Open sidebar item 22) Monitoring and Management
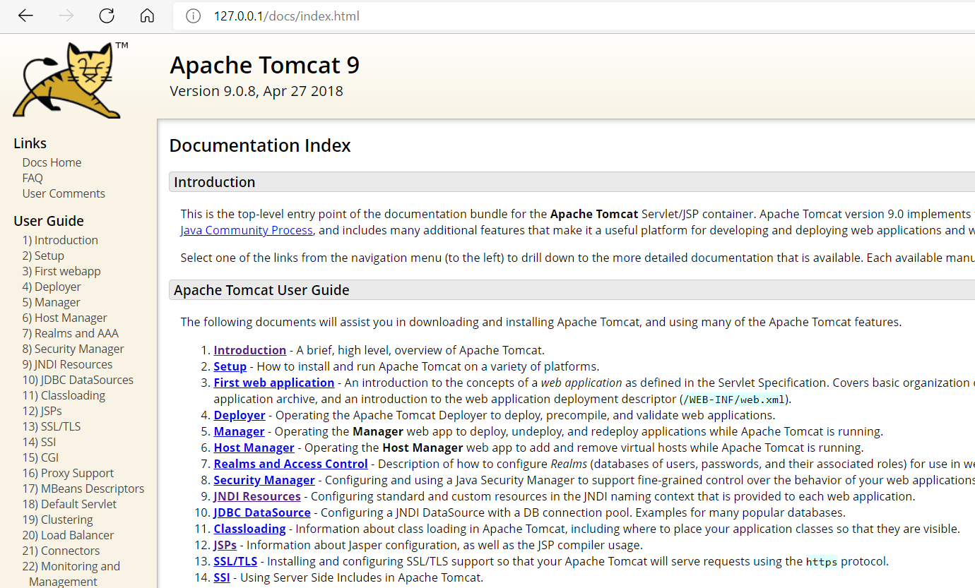 point(71,573)
